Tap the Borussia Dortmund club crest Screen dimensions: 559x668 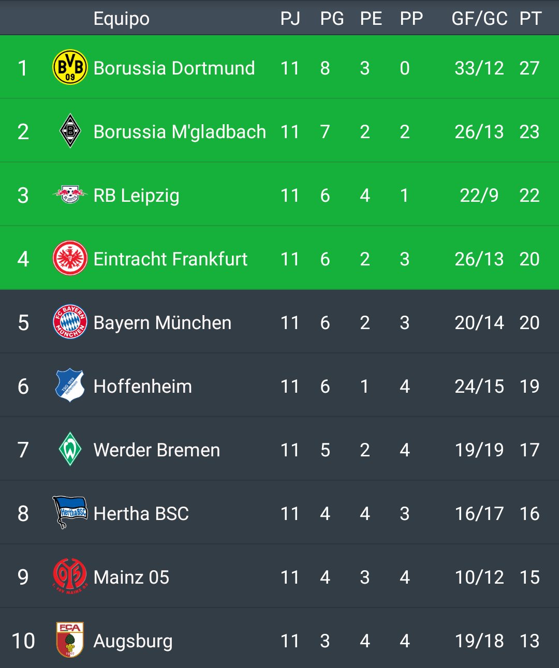pyautogui.click(x=70, y=67)
